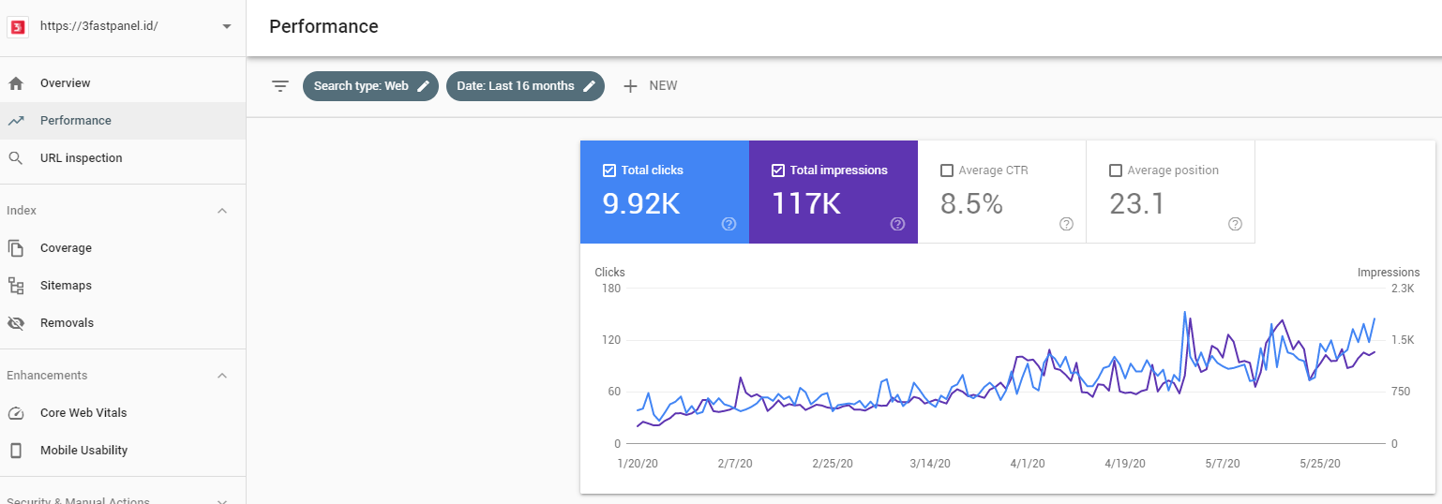Click help icon on Average position card
1442x504 pixels.
click(x=1235, y=224)
